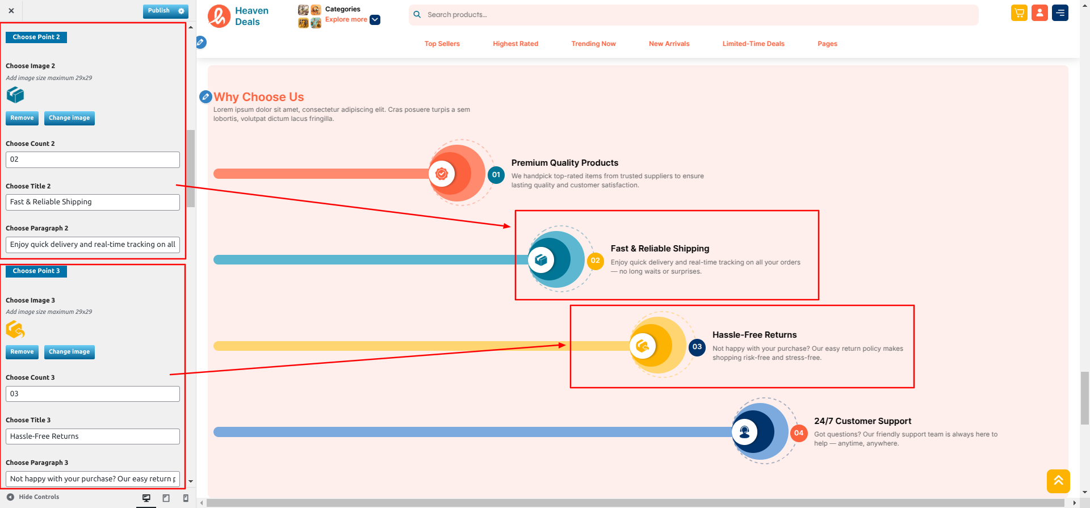This screenshot has width=1090, height=508.
Task: Click the edit pencil beside Why Choose Us
Action: 206,97
